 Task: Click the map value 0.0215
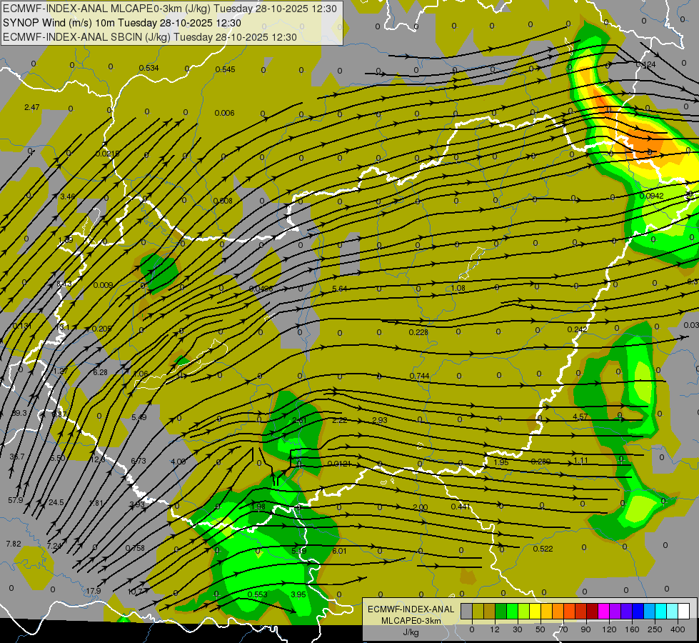(x=107, y=154)
